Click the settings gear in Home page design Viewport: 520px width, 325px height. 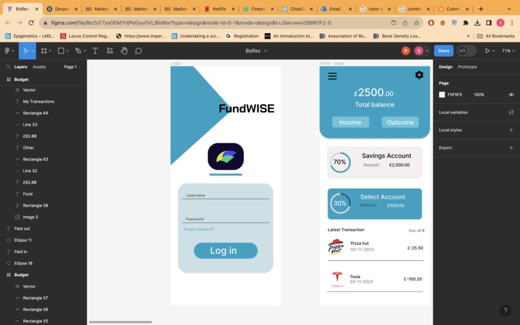point(419,75)
